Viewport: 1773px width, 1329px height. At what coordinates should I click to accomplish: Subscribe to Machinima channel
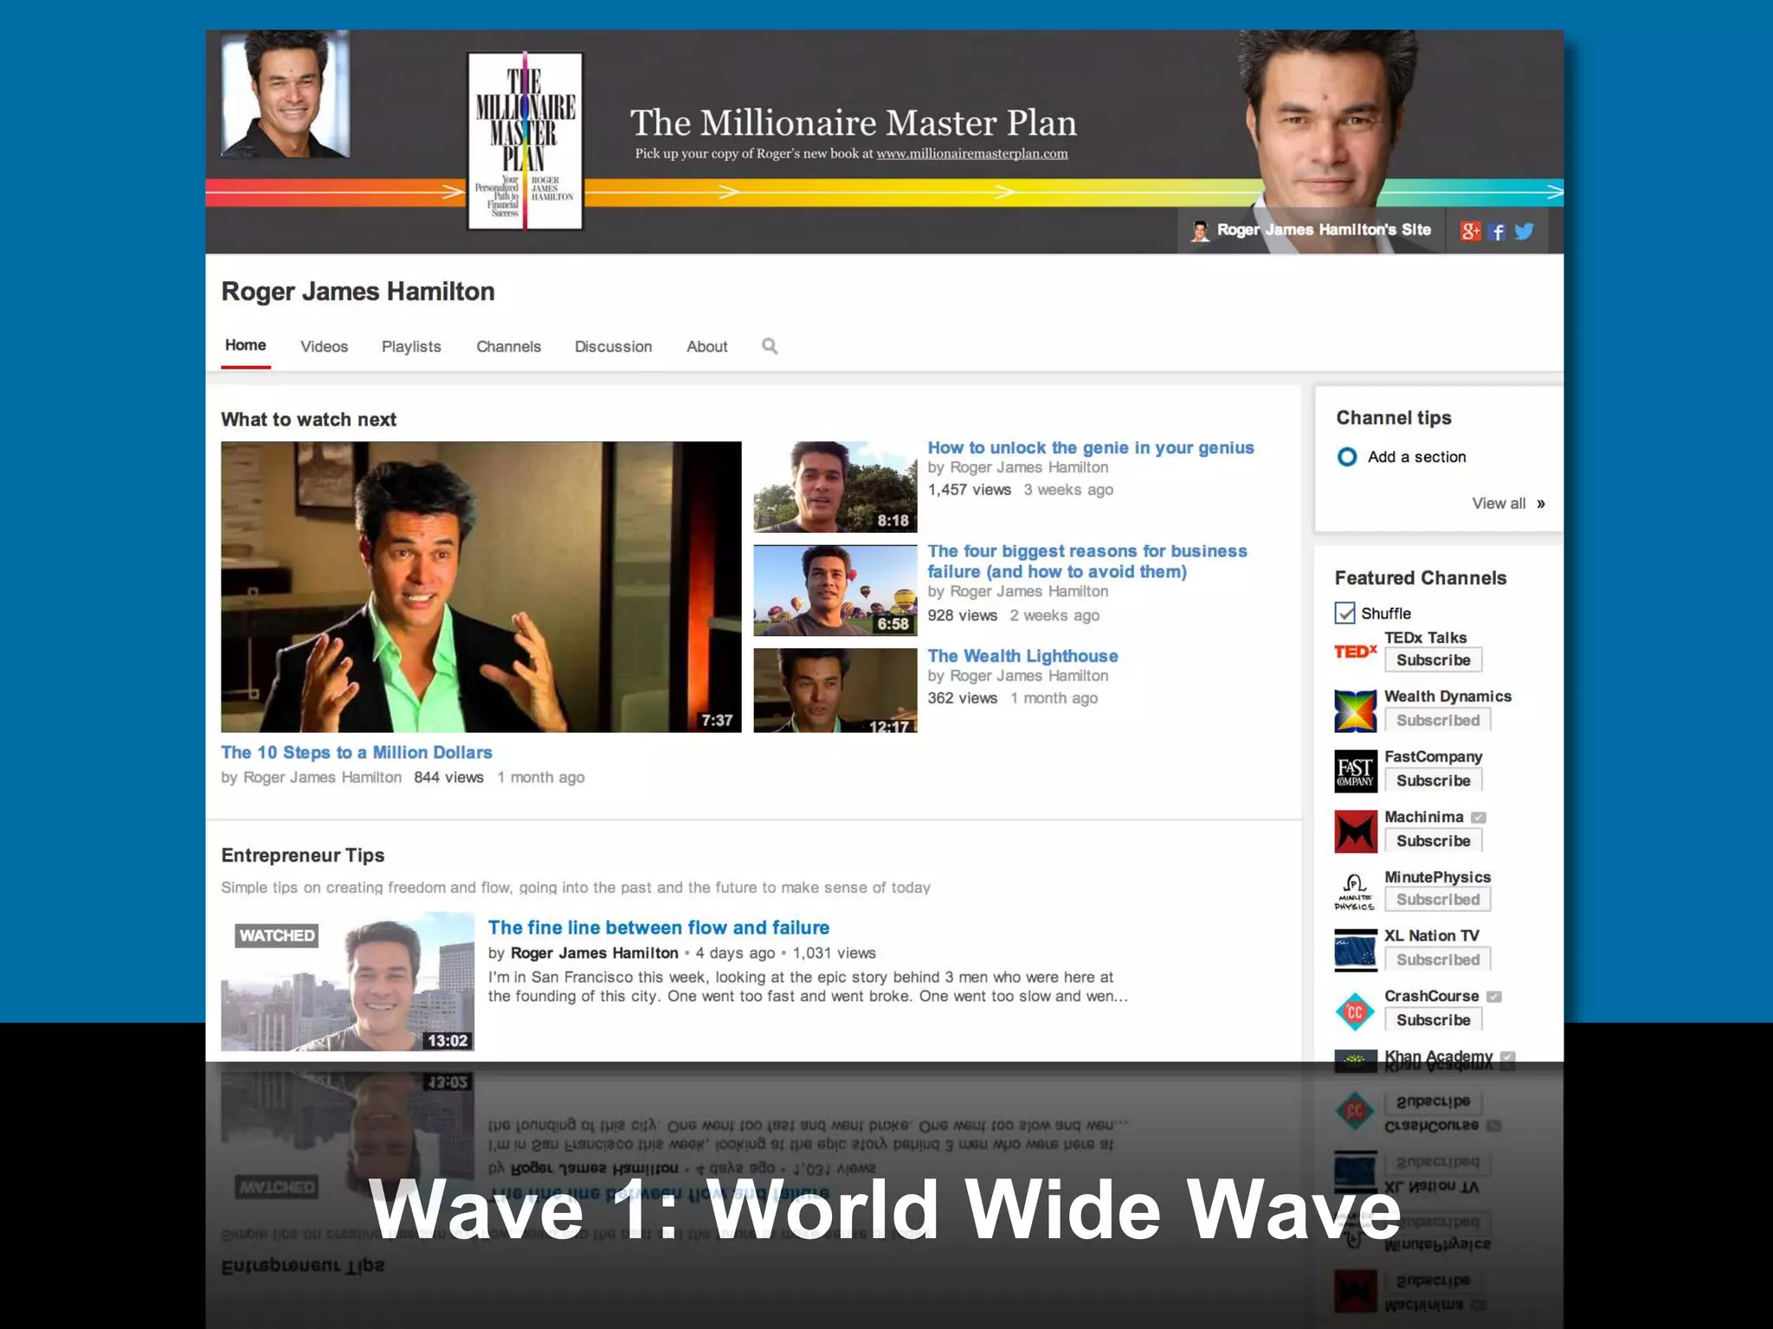tap(1433, 841)
